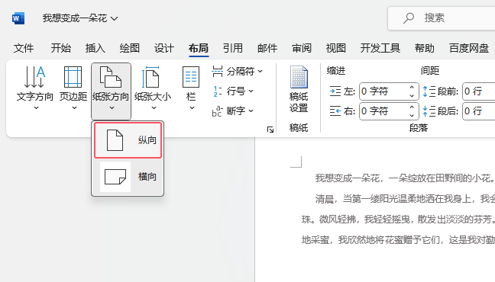Screen dimensions: 495x282
Task: Click the 段后 spacing after field
Action: [x=479, y=111]
